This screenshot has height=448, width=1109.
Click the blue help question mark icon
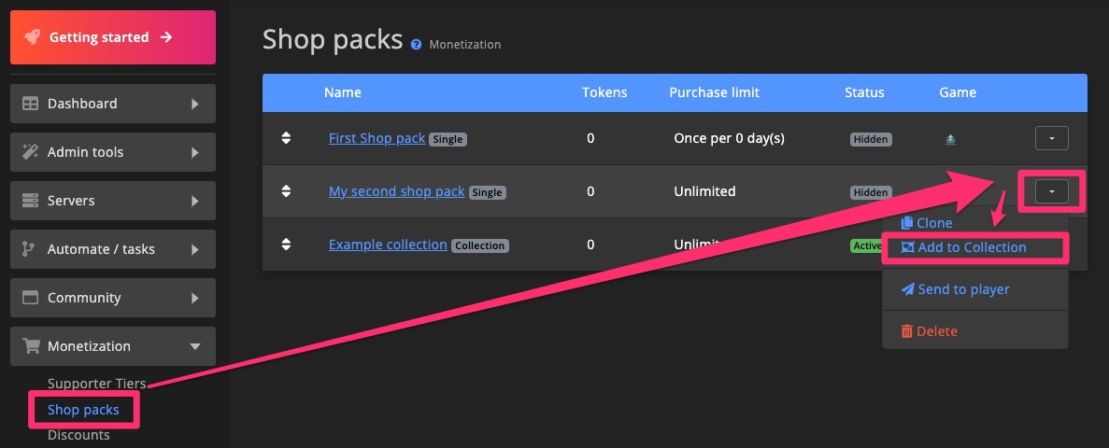tap(416, 45)
